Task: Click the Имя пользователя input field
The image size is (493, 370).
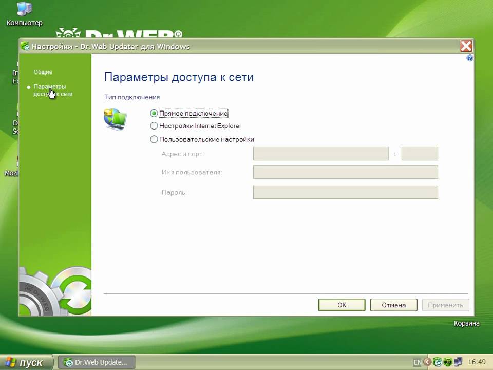Action: pos(346,172)
